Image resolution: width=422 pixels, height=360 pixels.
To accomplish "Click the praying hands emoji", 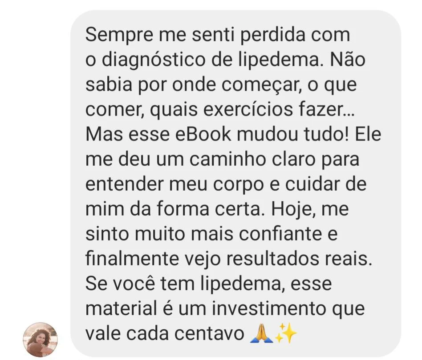I will tap(261, 333).
